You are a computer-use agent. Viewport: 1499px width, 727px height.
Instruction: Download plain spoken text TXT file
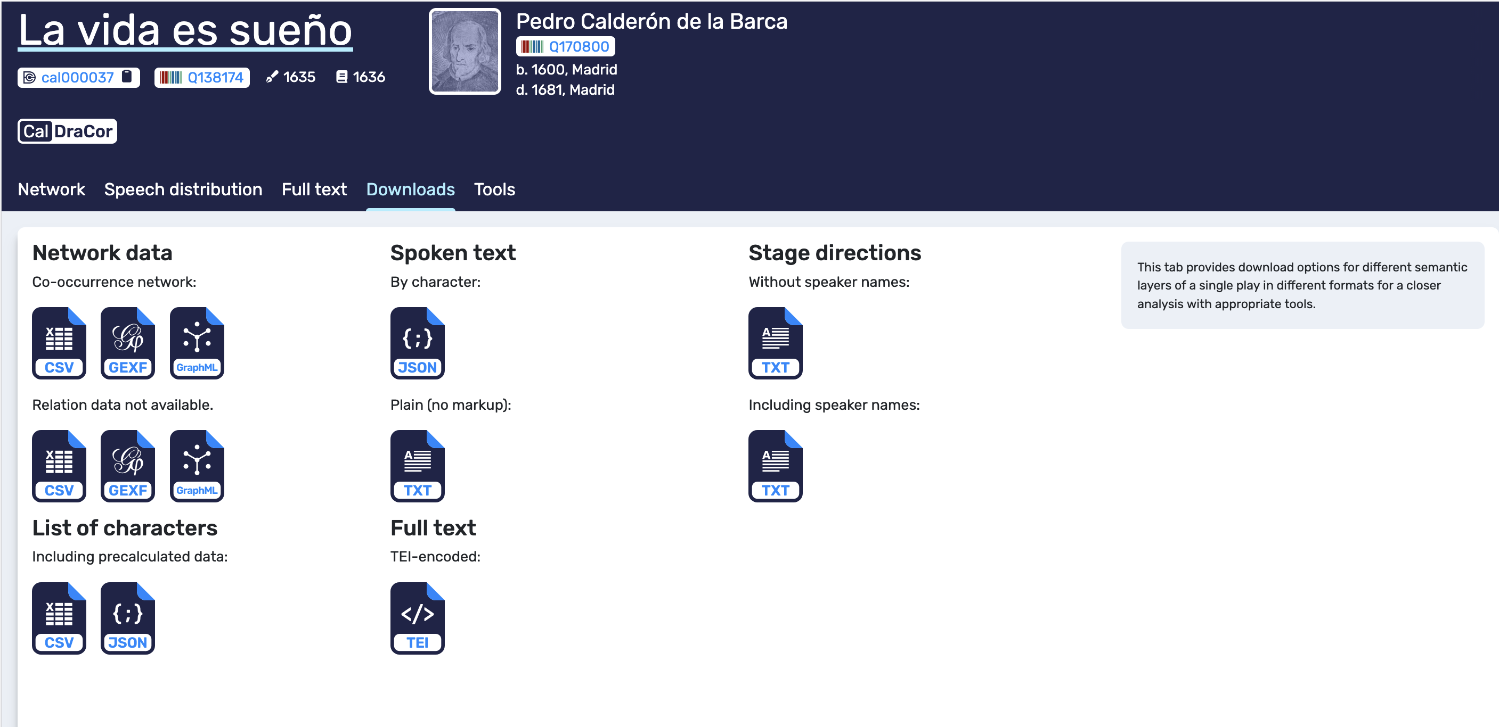point(417,466)
